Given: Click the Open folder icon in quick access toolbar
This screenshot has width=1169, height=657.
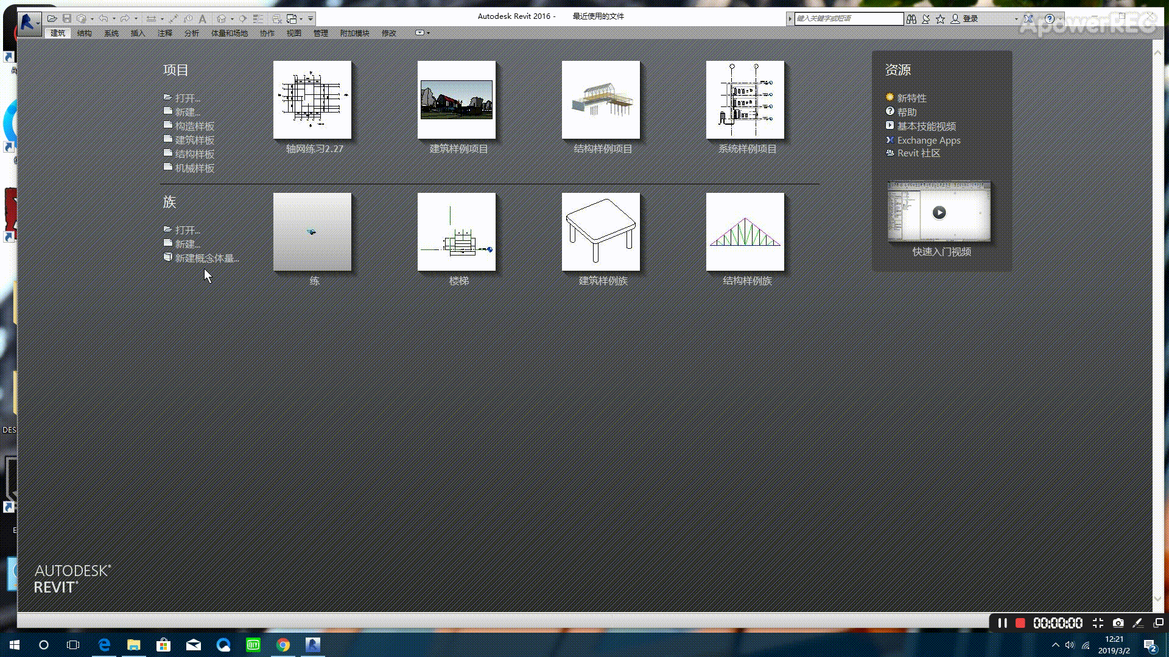Looking at the screenshot, I should point(52,19).
